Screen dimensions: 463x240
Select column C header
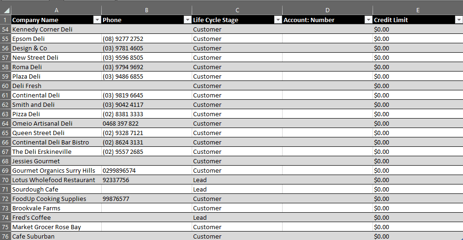[237, 10]
